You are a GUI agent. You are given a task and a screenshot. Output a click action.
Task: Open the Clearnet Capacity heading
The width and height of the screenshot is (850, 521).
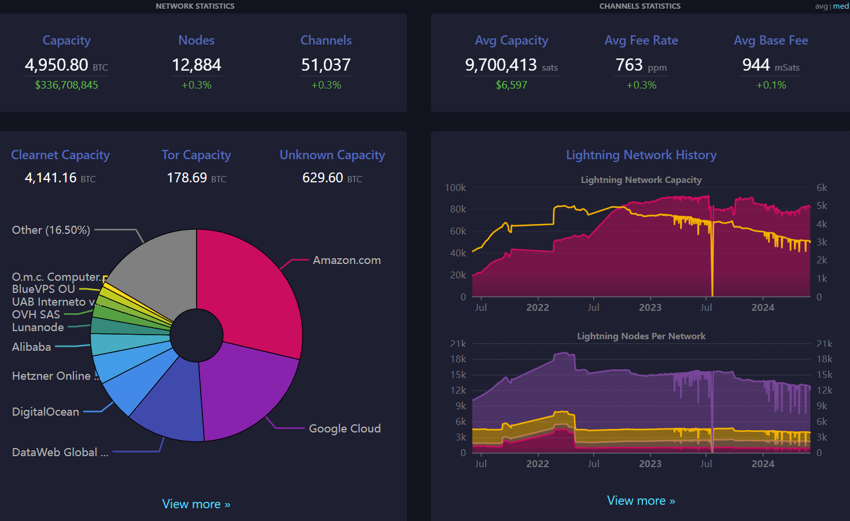(x=60, y=155)
